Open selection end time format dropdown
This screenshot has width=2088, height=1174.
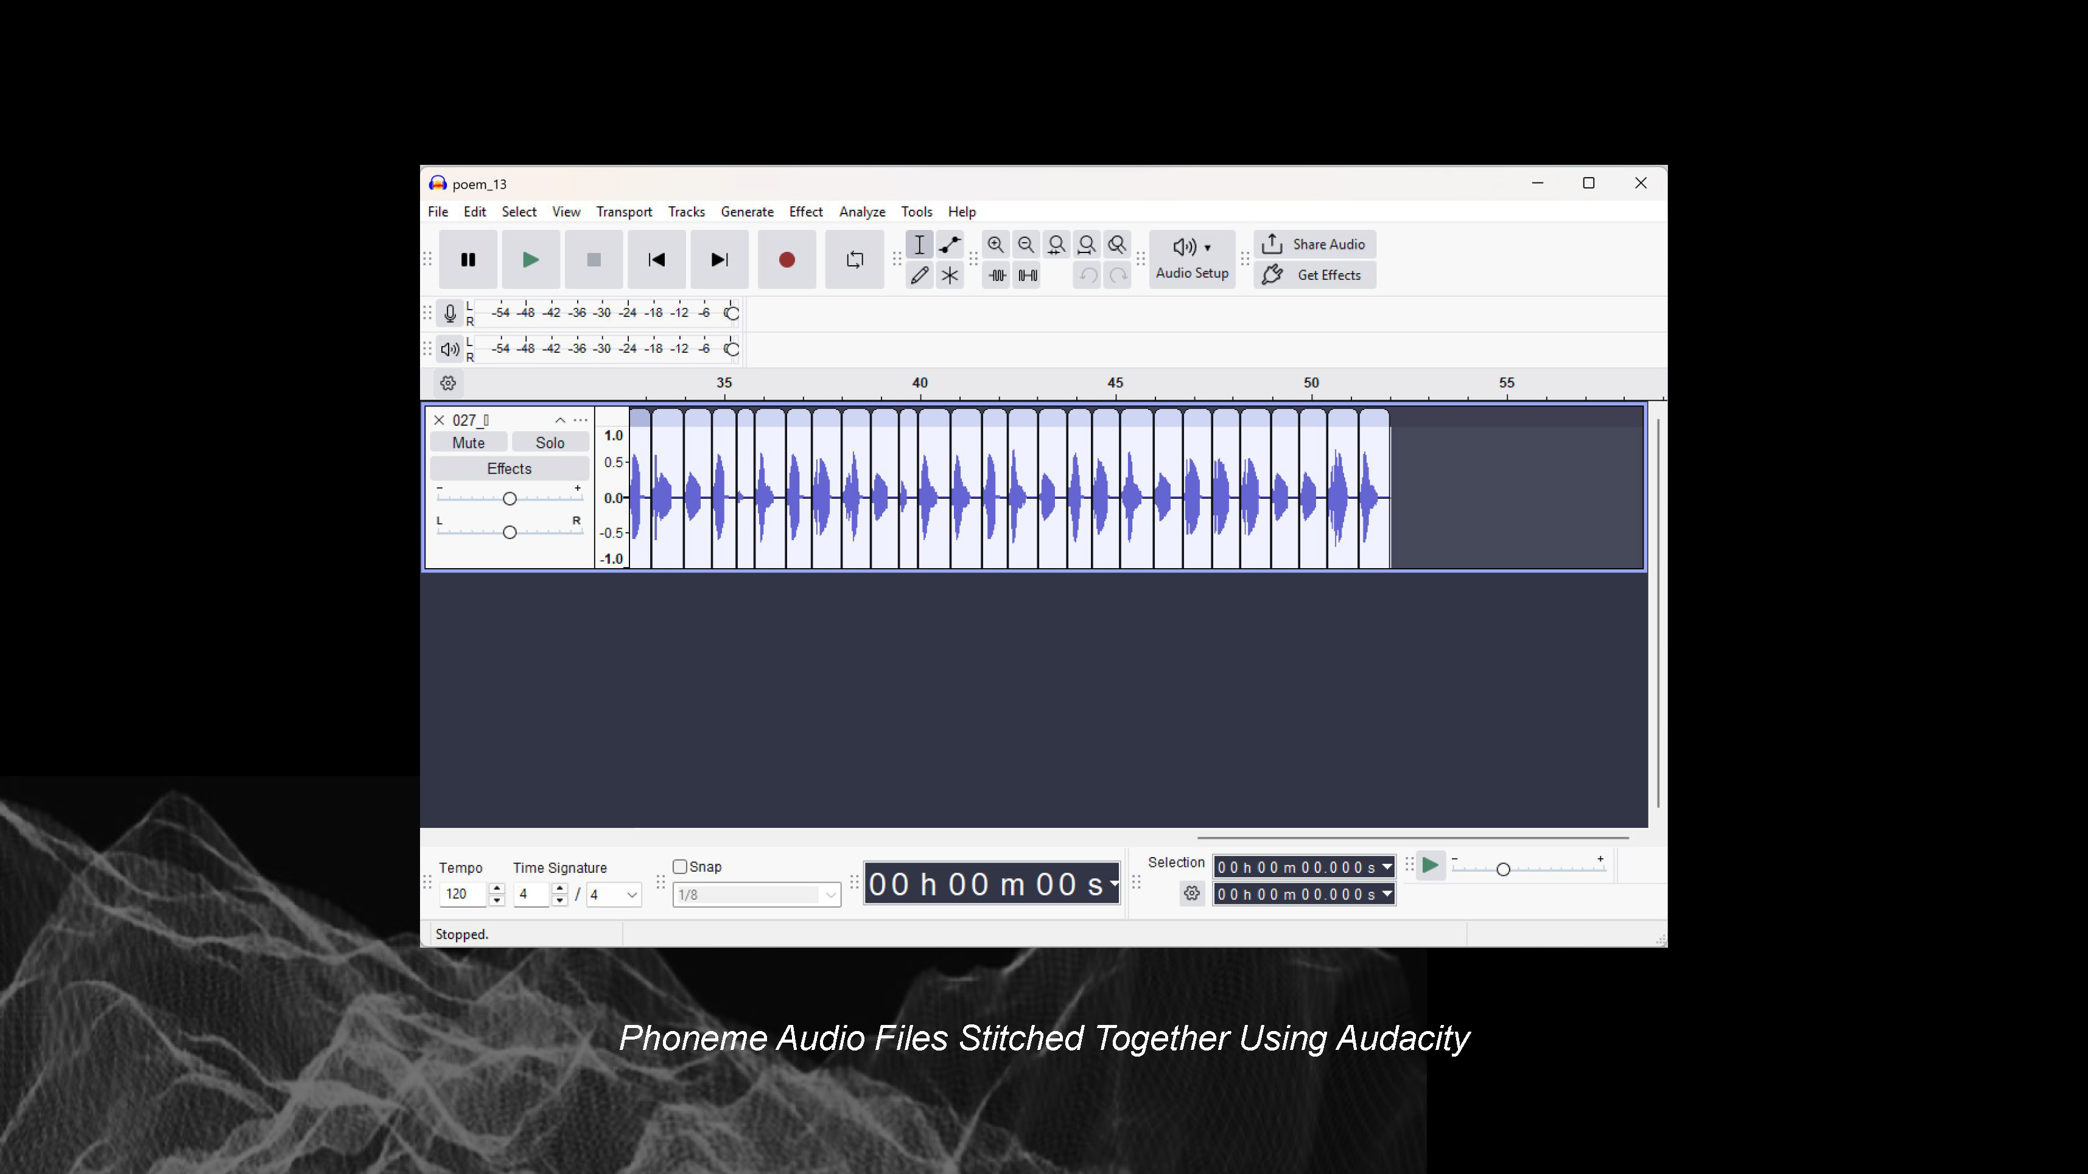point(1387,894)
